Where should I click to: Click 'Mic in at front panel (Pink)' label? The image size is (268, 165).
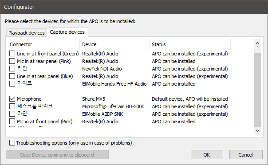[45, 122]
